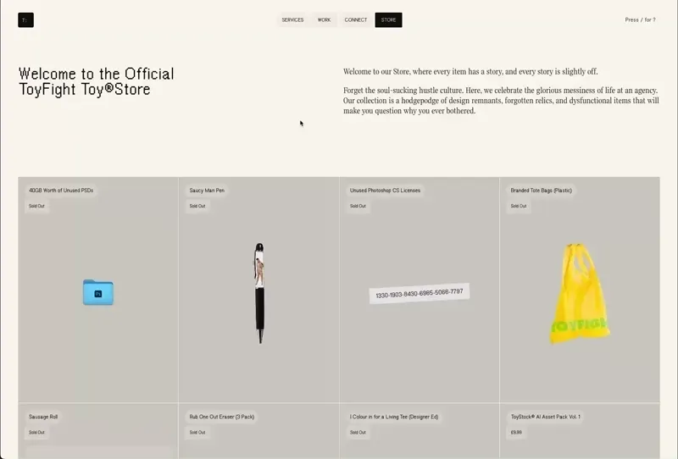
Task: Open 'Sausage Roll' product label
Action: tap(43, 417)
